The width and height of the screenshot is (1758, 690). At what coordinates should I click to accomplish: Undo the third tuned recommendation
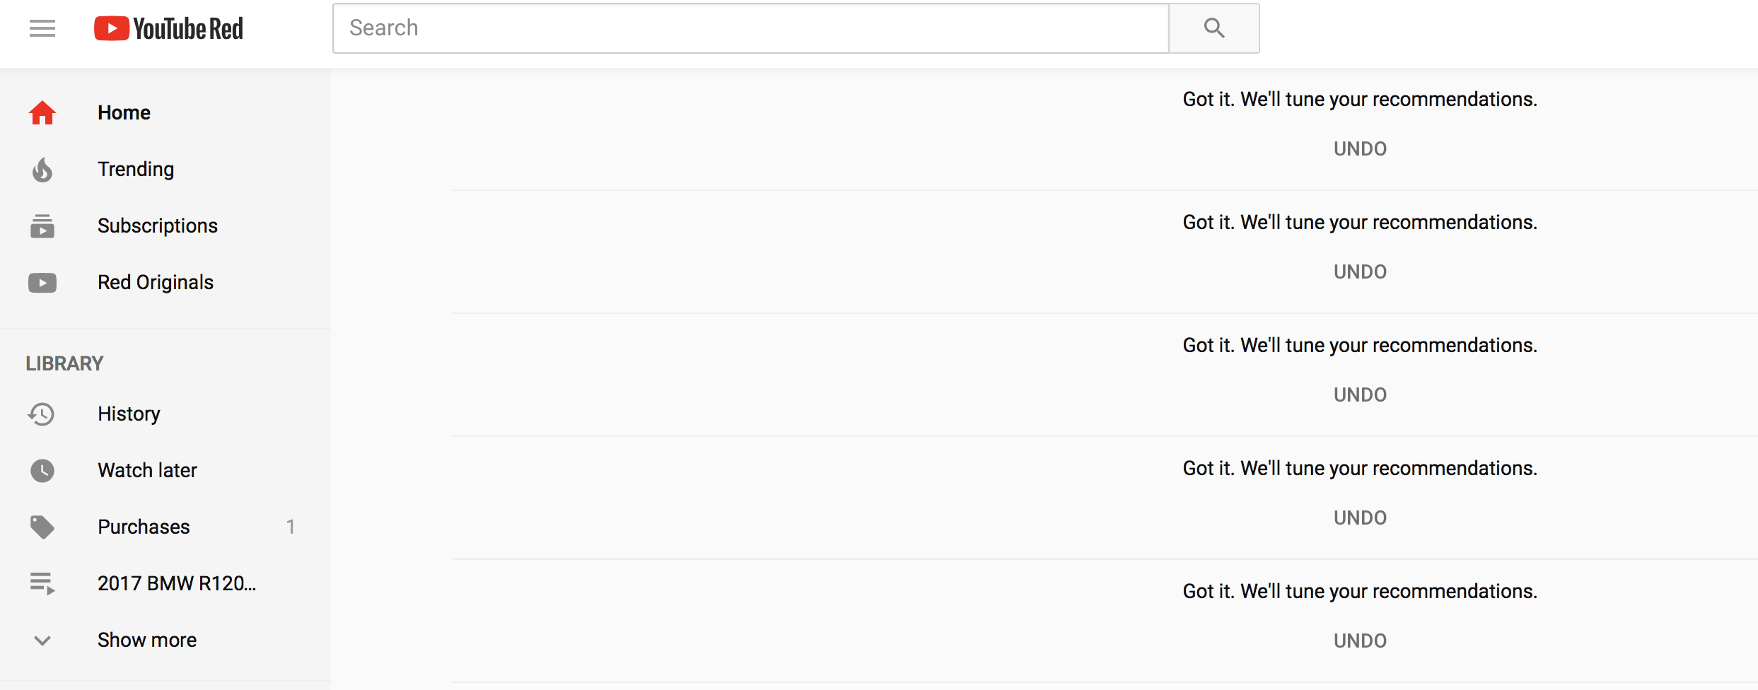pyautogui.click(x=1360, y=395)
